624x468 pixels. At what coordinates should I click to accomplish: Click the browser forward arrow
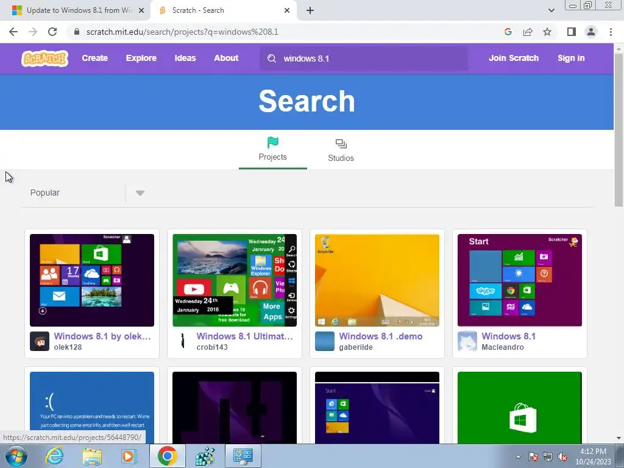[33, 32]
